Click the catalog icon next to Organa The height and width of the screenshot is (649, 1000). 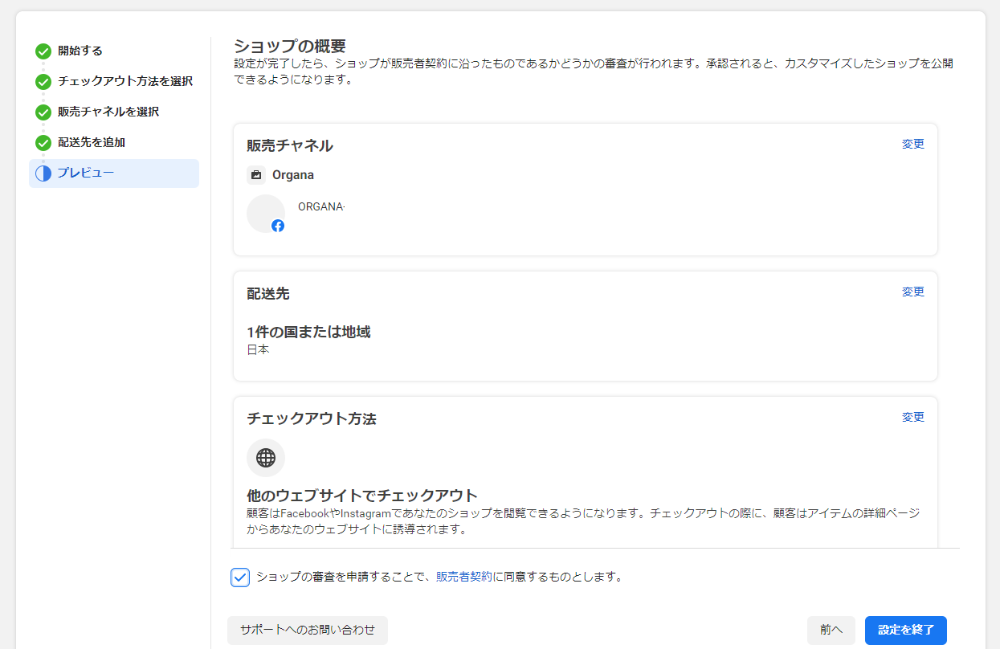[256, 174]
